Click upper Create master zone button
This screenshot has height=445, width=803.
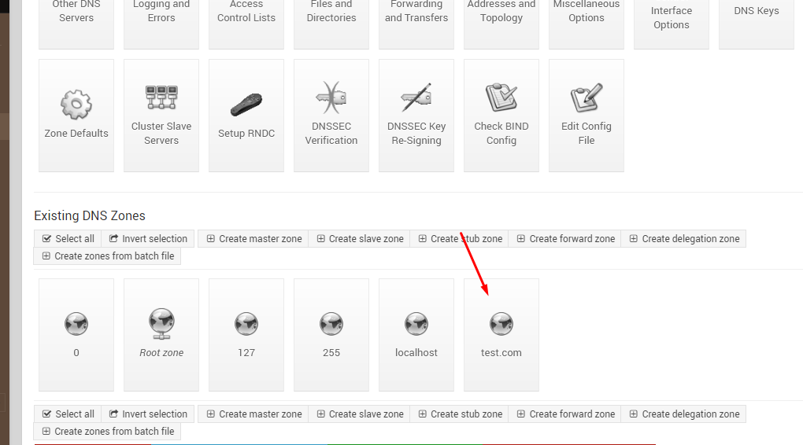click(x=254, y=239)
